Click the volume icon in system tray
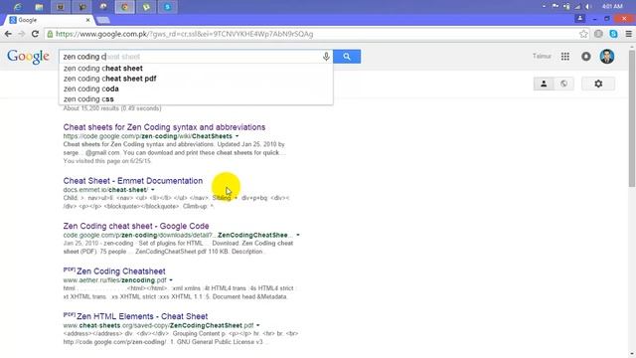This screenshot has height=358, width=636. coord(588,7)
